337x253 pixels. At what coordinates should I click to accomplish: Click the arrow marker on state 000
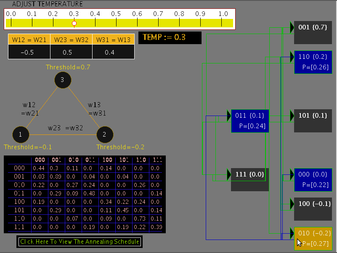[x=292, y=174]
